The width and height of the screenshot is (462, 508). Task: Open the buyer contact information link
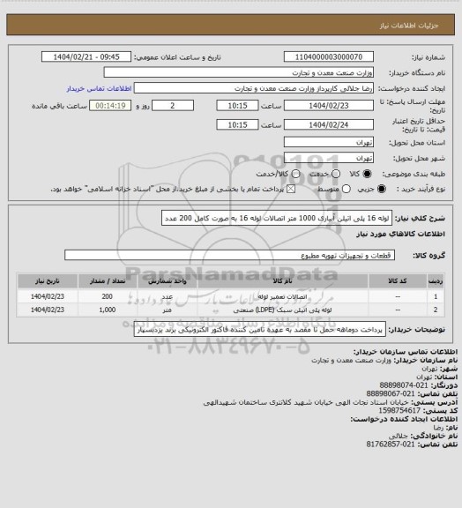pos(99,88)
